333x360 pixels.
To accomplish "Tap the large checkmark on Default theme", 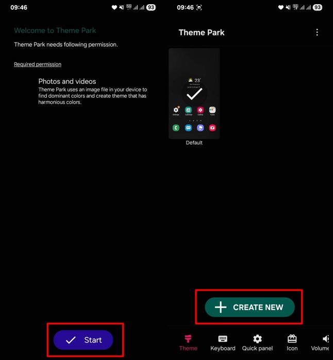I will coord(194,94).
